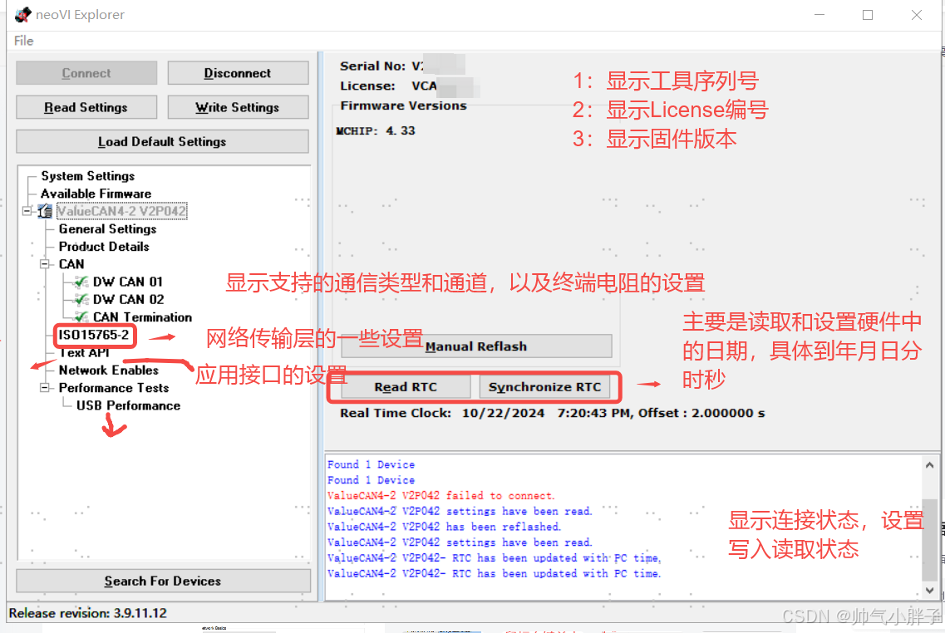Open CAN Termination settings
The image size is (945, 633).
142,316
